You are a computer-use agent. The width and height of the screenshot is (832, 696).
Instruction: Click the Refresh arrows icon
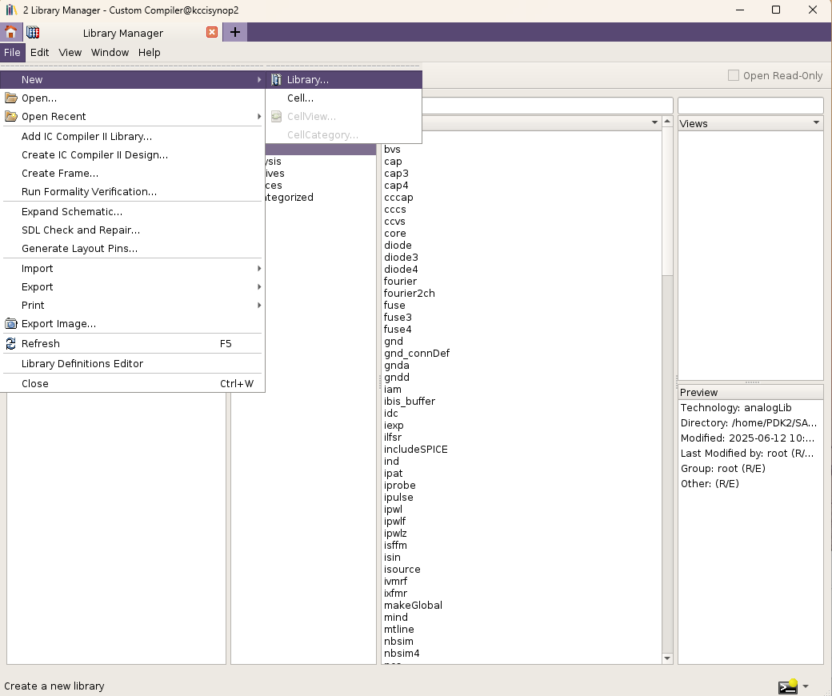tap(10, 344)
